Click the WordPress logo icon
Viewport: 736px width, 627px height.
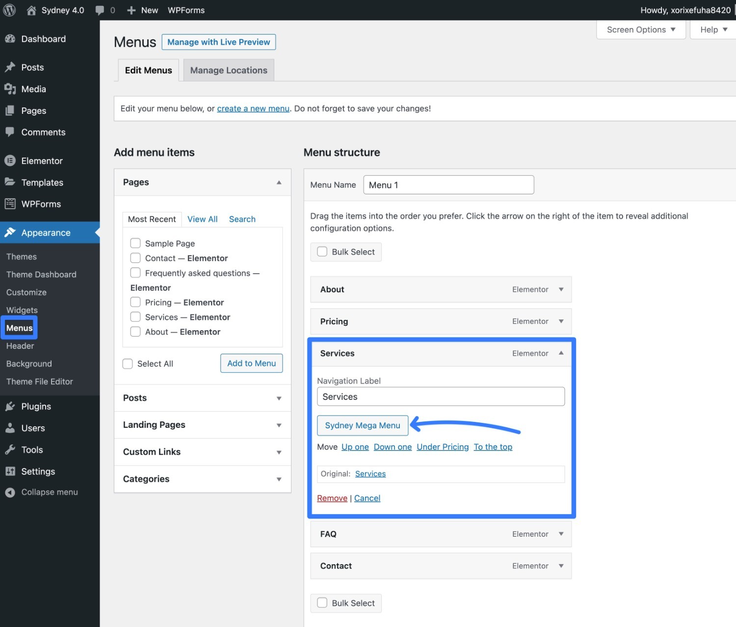click(x=9, y=10)
